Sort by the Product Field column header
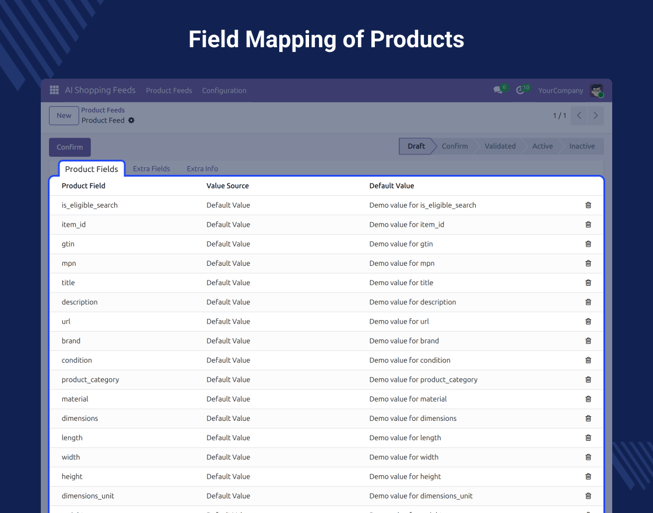 (83, 186)
